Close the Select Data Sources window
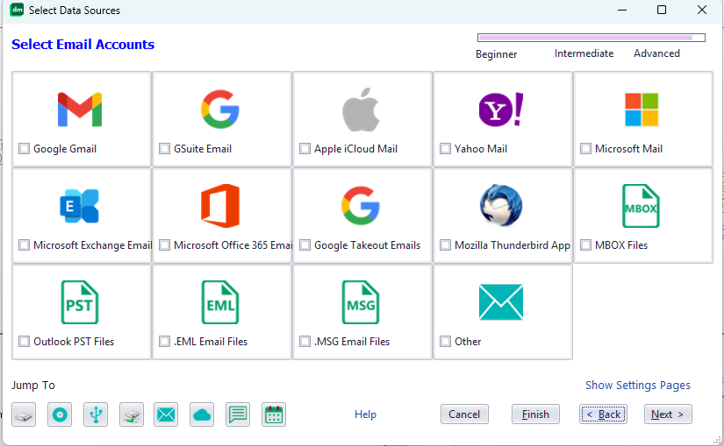Image resolution: width=724 pixels, height=446 pixels. pyautogui.click(x=702, y=10)
